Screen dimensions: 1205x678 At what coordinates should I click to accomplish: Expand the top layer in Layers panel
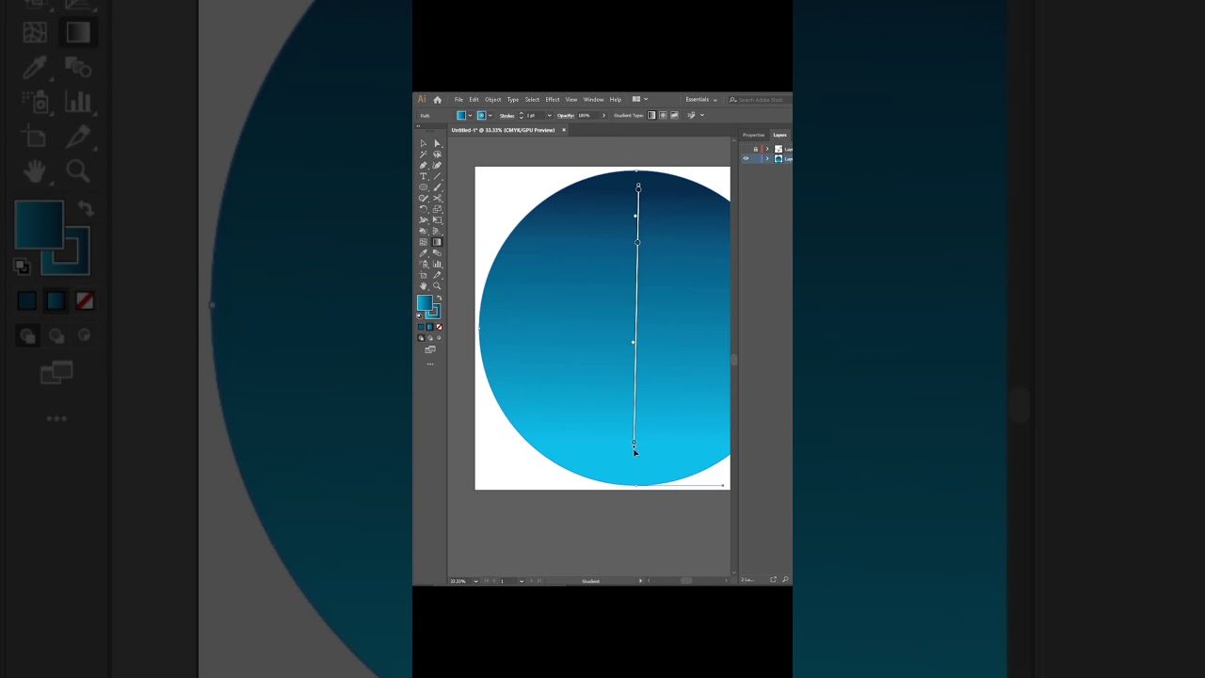point(767,149)
